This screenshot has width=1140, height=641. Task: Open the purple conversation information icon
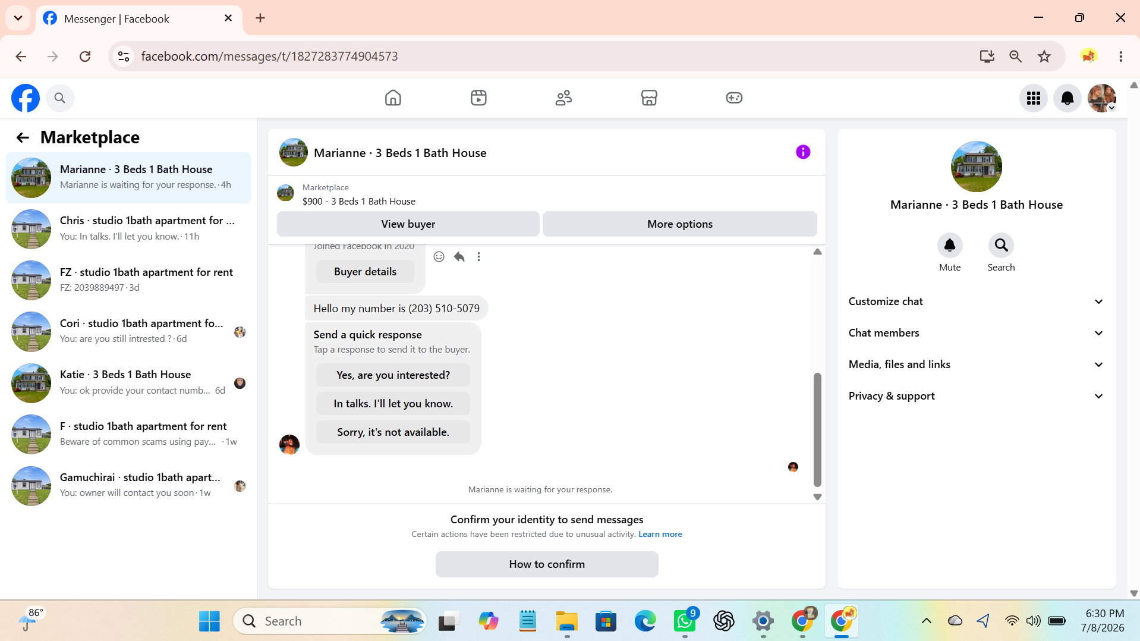coord(803,152)
